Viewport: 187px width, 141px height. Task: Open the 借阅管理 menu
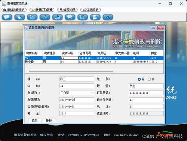coord(67,10)
